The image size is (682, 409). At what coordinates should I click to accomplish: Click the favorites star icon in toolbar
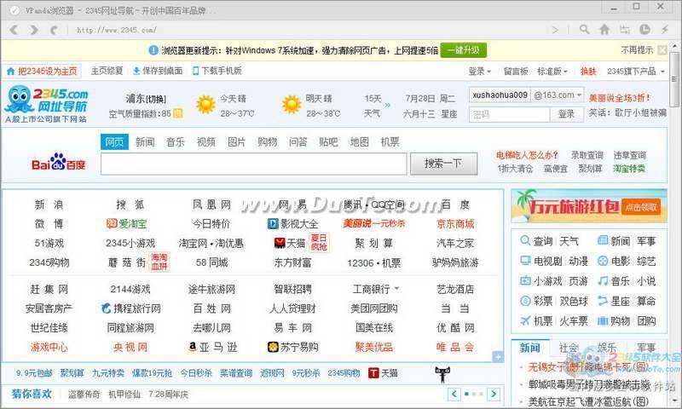click(625, 29)
